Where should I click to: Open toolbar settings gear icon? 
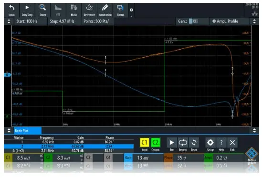[131, 10]
